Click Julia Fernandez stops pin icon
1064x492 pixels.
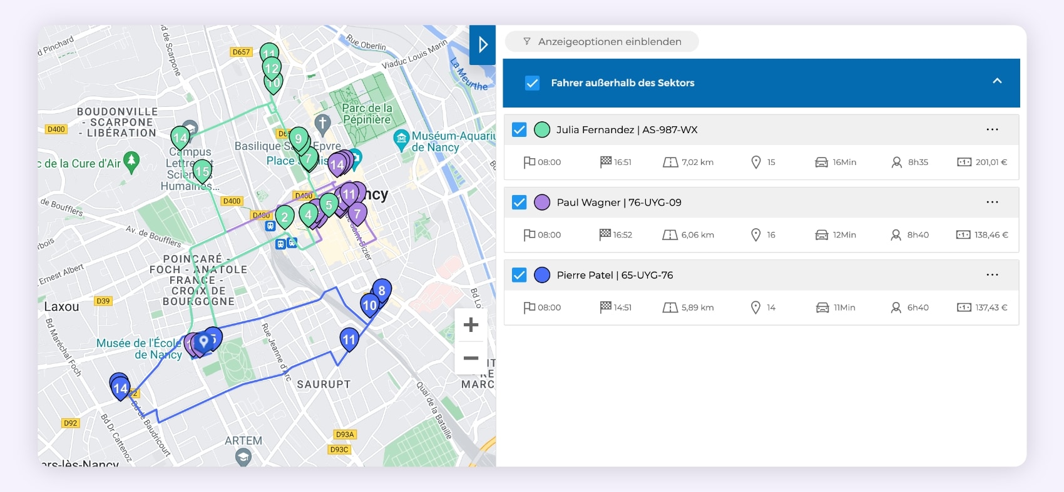[756, 162]
